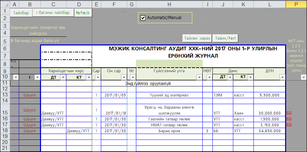Viewport: 307px width, 152px height.
Task: Expand the Он сар column filter arrow
Action: coord(123,77)
